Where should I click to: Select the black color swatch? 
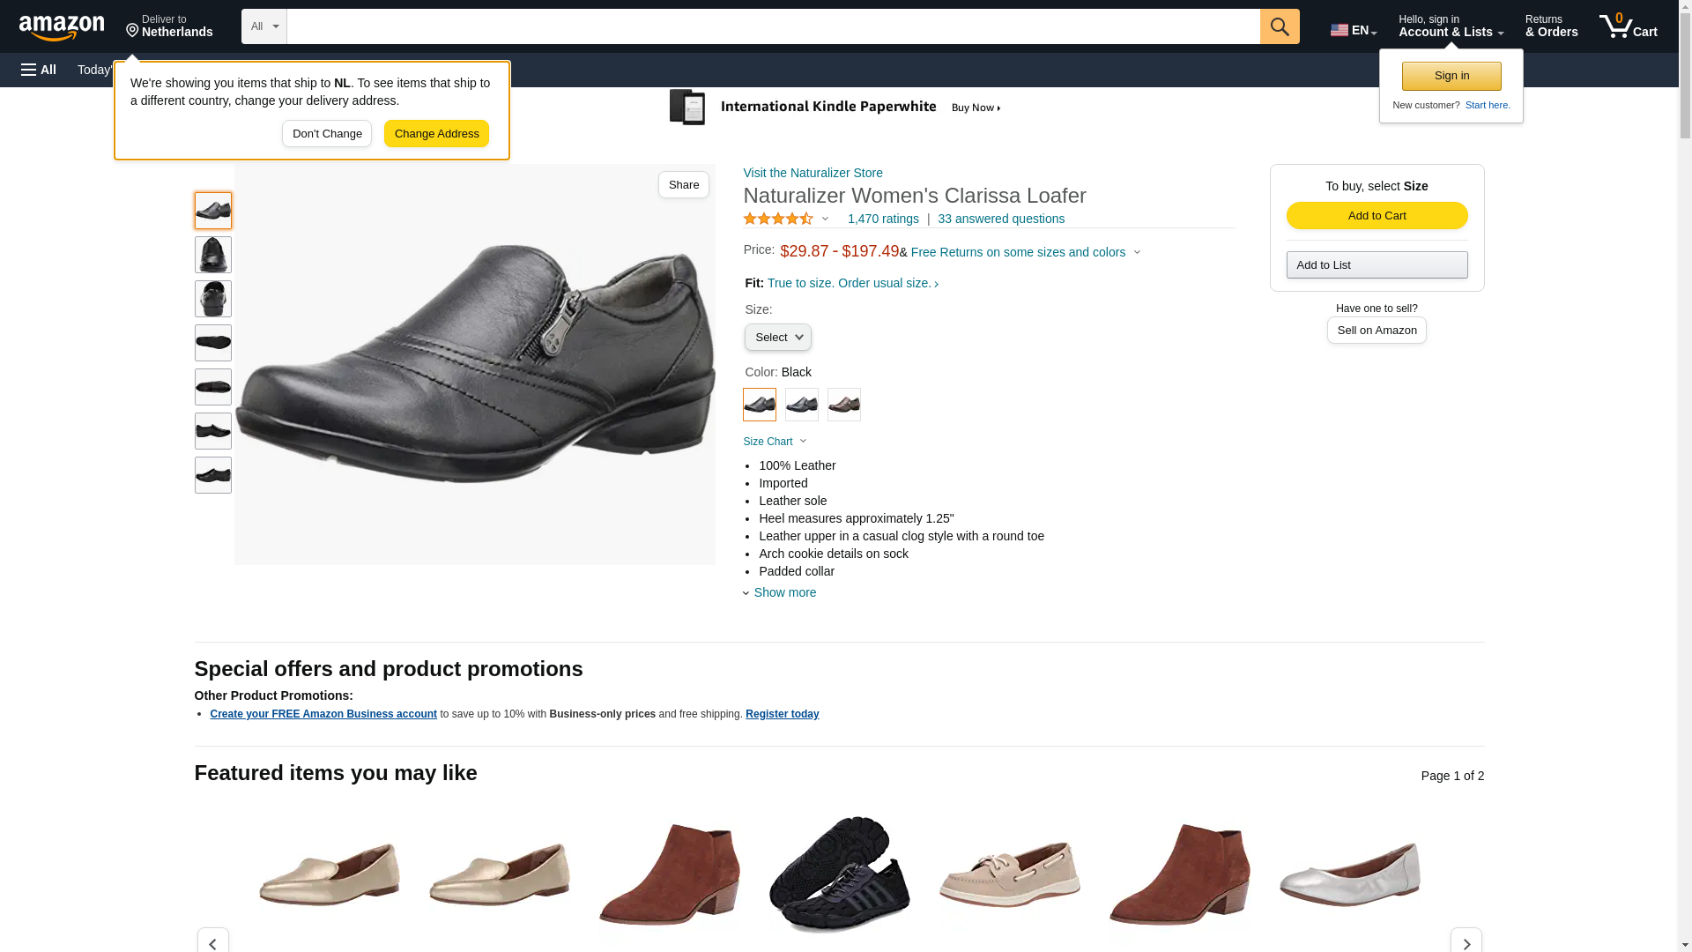(x=759, y=405)
